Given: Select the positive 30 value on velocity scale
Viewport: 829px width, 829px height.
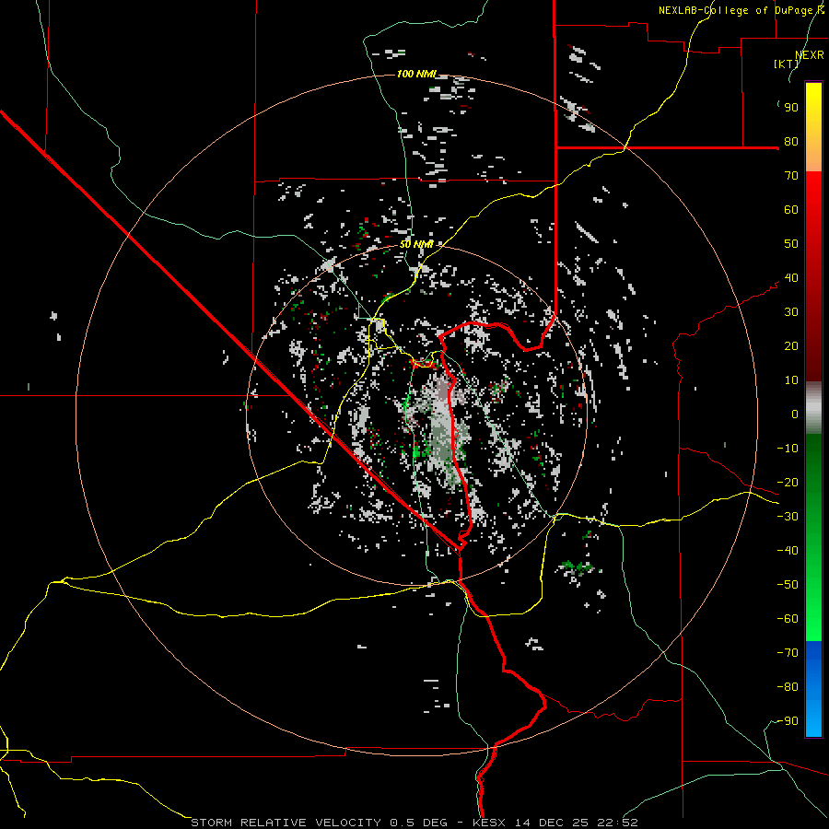Looking at the screenshot, I should pos(791,312).
